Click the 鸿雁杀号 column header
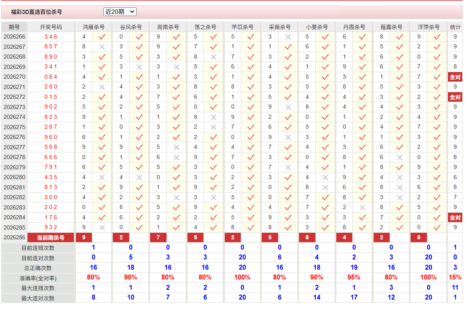Screen dimensions: 468x309 tap(94, 27)
